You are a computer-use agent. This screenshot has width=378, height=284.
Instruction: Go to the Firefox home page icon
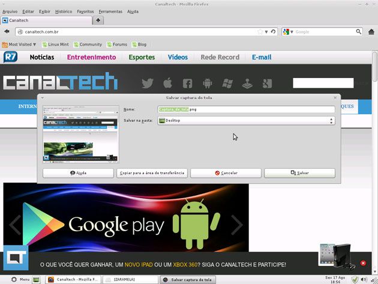(x=371, y=32)
